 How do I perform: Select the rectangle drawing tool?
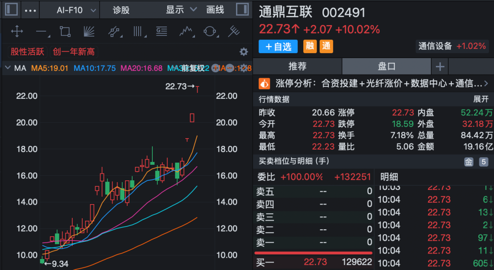point(65,32)
